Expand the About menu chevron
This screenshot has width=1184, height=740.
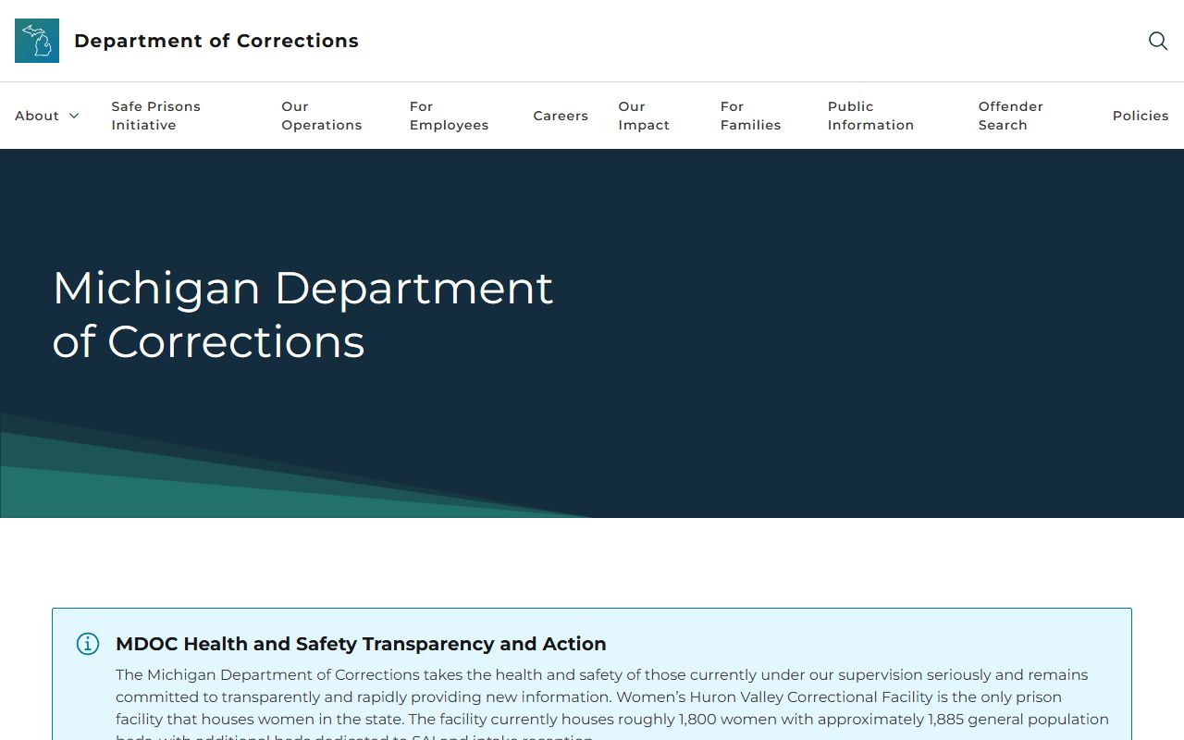click(74, 116)
